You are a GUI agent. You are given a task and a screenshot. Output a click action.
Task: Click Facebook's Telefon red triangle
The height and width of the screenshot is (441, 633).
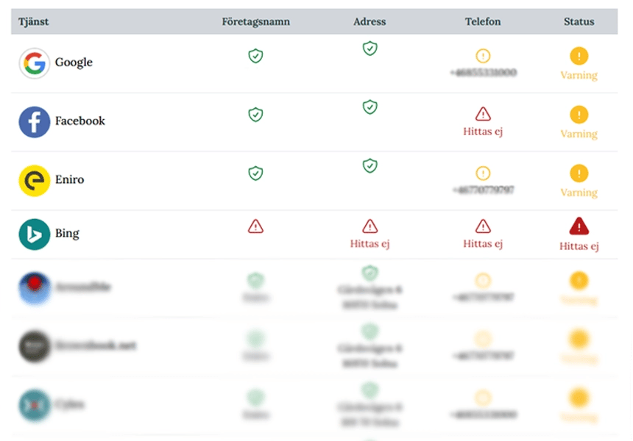click(x=483, y=114)
